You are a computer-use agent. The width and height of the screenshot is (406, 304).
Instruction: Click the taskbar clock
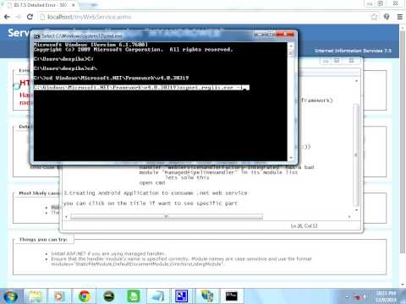(386, 296)
